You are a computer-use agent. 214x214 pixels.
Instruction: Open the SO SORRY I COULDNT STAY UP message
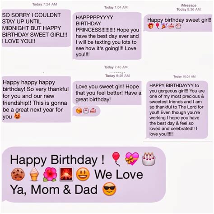36,28
